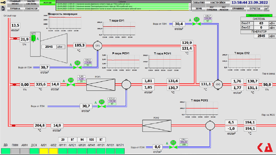Open the document icon below the key
276x155 pixels.
(3, 8)
